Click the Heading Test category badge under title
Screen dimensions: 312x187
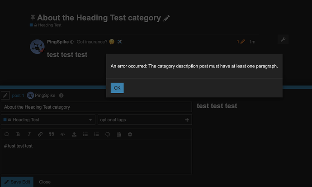[x=46, y=25]
